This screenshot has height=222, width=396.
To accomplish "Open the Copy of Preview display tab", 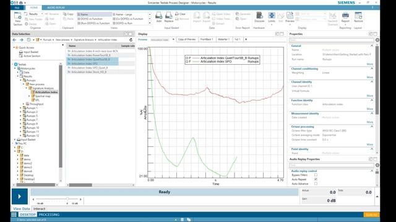I will (x=187, y=39).
